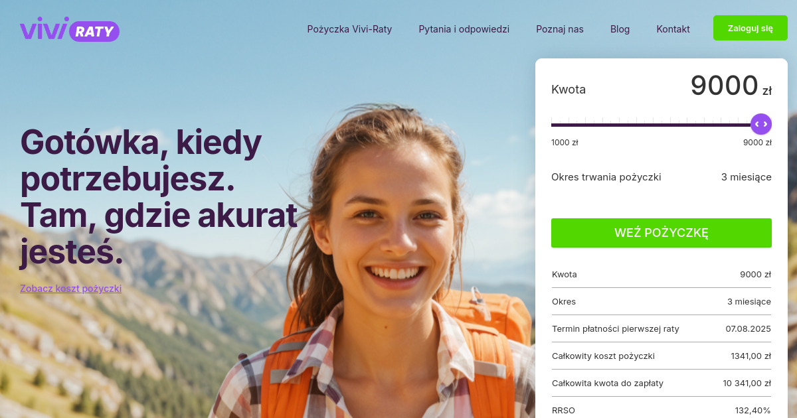Open the Pożyczka Vivi-Raty menu item
This screenshot has width=797, height=418.
[349, 29]
